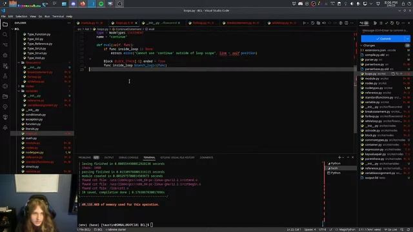Open the Help menu
The width and height of the screenshot is (413, 232).
pyautogui.click(x=69, y=16)
